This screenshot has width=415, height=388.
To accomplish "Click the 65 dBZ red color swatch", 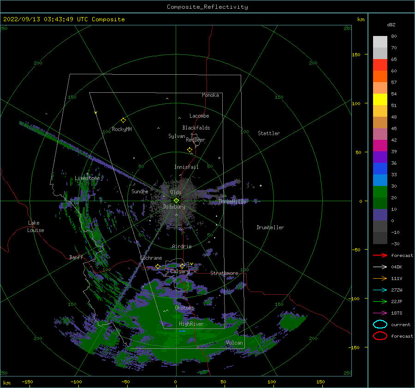I will tap(380, 65).
